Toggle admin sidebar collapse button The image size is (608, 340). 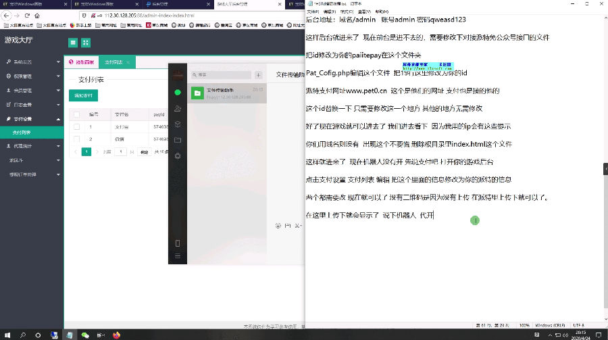(73, 43)
